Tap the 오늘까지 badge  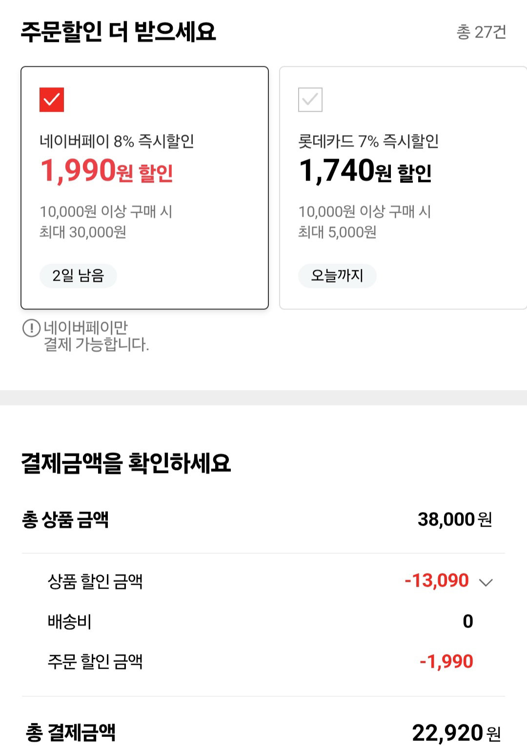tap(337, 276)
